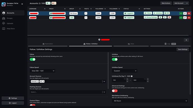Switch to the Automation tab
Viewport: 193px width, 108px height.
coord(48,44)
